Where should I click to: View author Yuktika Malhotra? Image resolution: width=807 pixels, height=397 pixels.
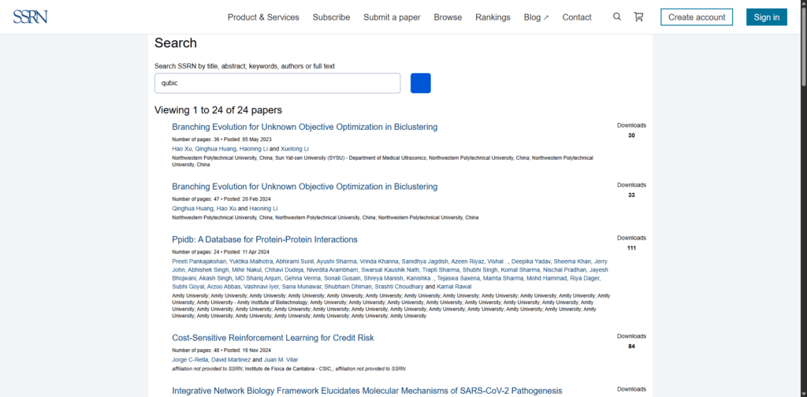(251, 262)
